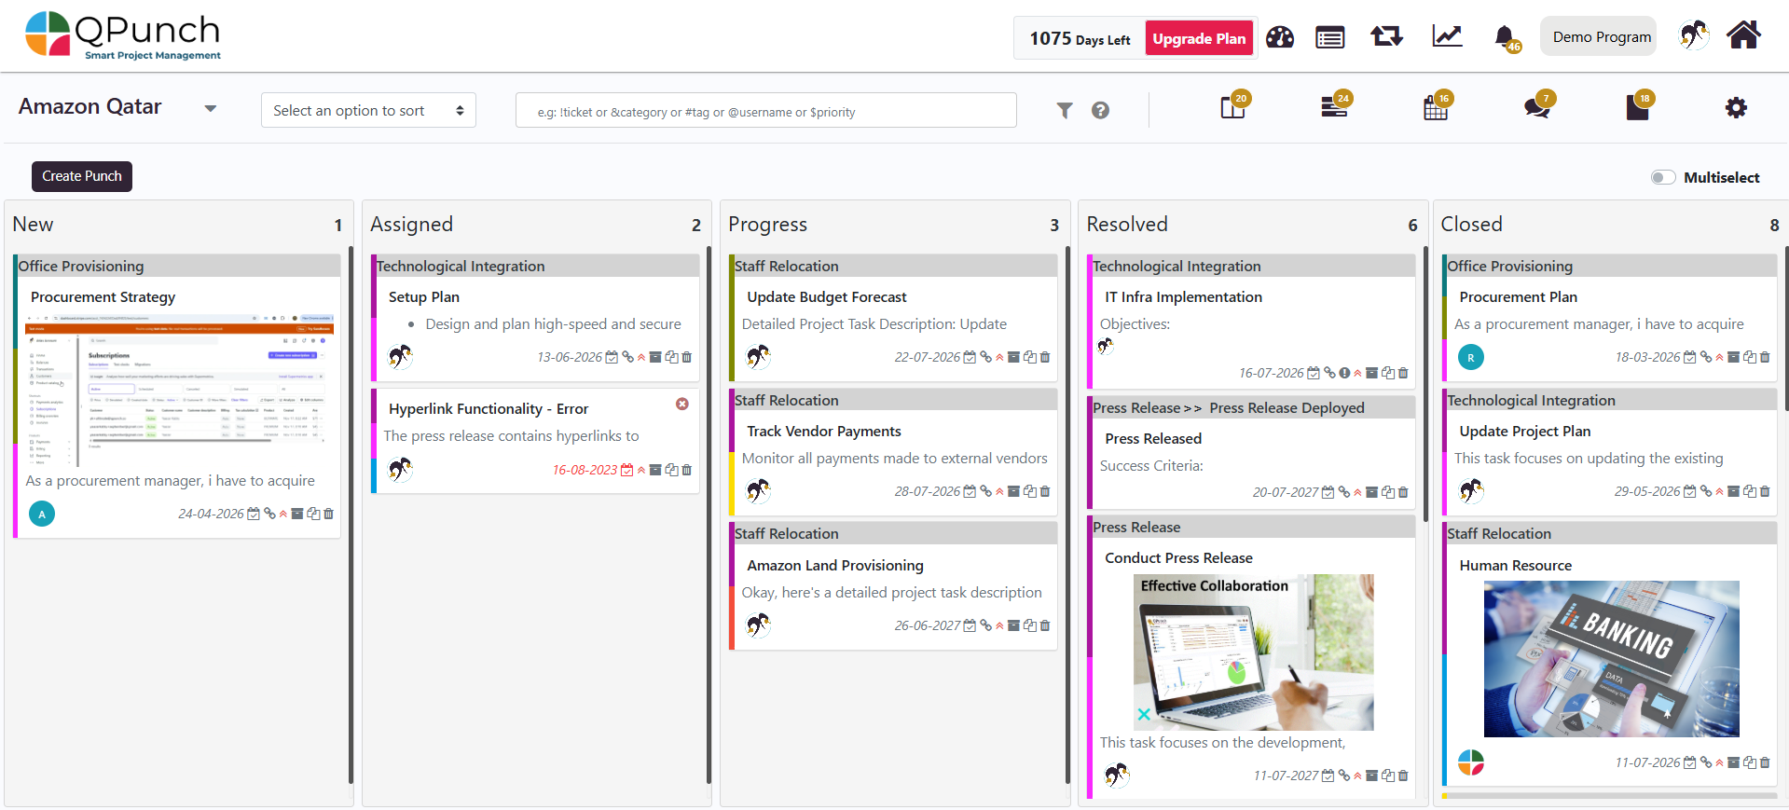Toggle the Multiselect switch

point(1663,177)
